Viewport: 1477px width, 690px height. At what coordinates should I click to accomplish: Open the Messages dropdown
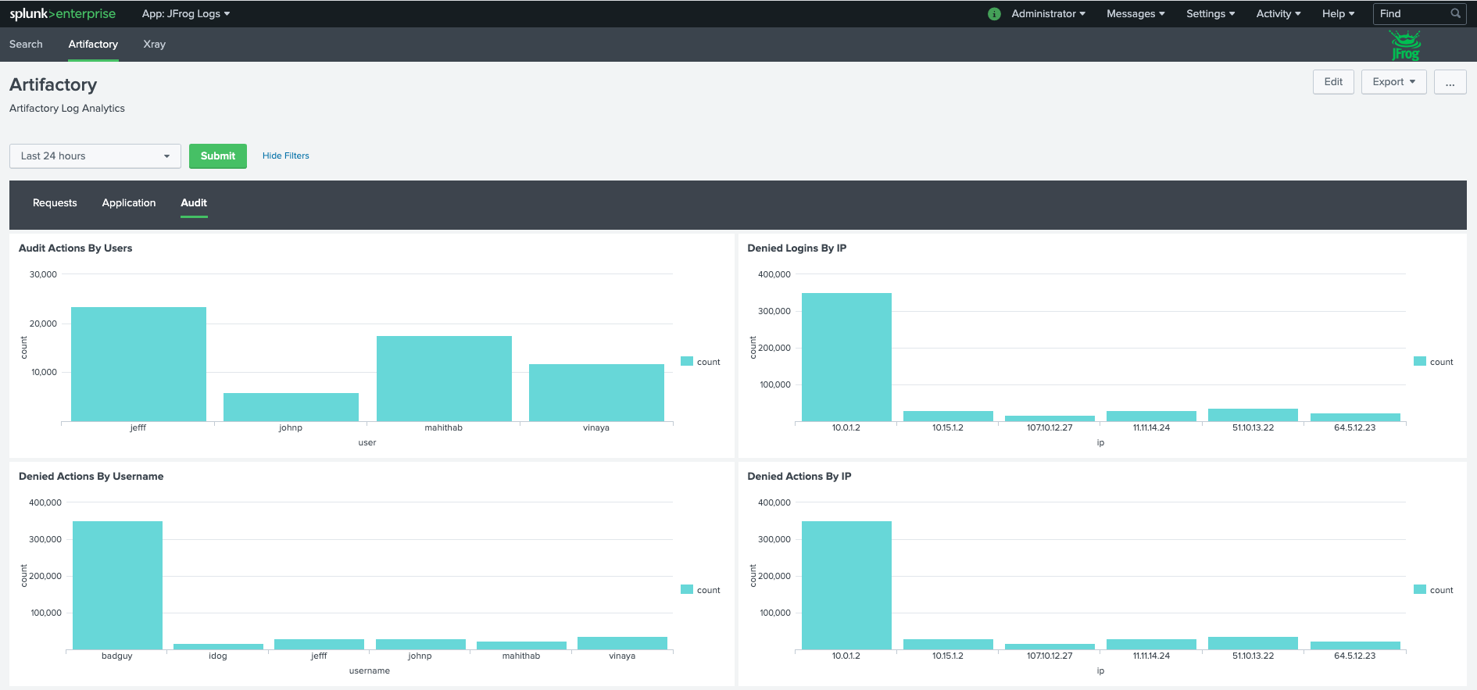(1135, 13)
